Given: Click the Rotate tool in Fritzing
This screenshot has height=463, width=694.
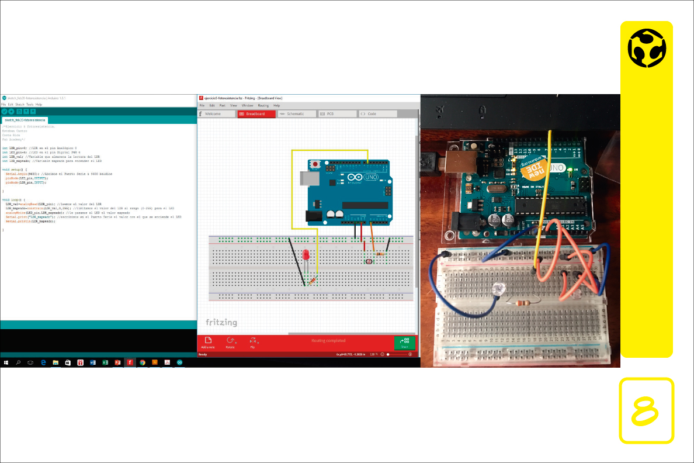Looking at the screenshot, I should click(x=230, y=343).
